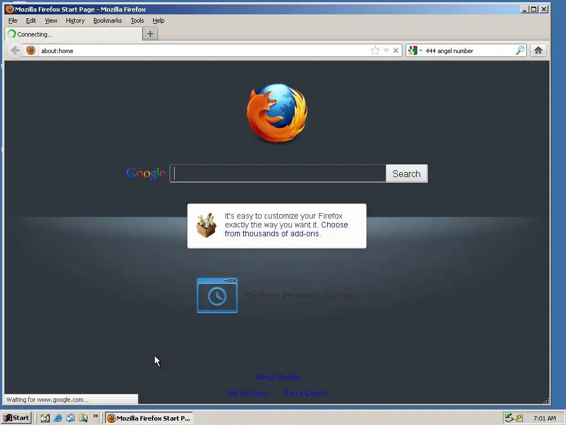Minimize the Firefox window
Screen dimensions: 566x425
[525, 9]
